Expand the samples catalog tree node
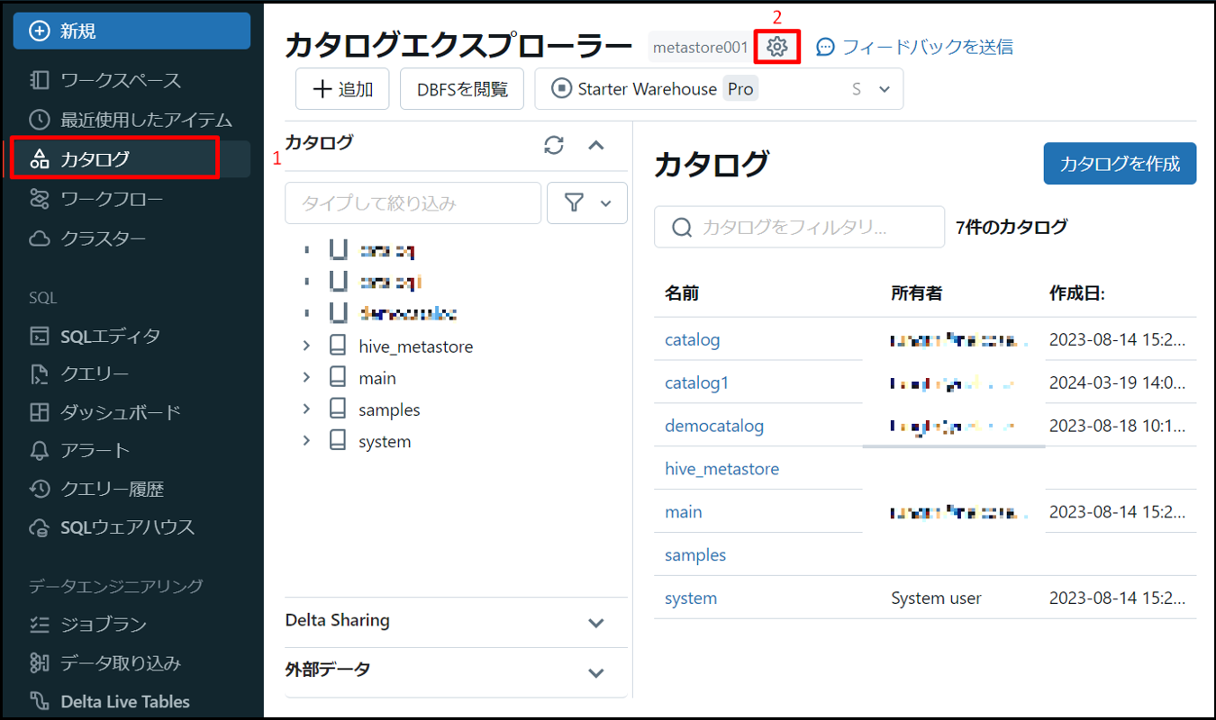Screen dimensions: 1216x720 coord(306,409)
